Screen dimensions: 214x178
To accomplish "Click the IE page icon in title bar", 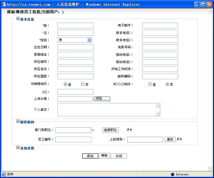I will [x=4, y=4].
